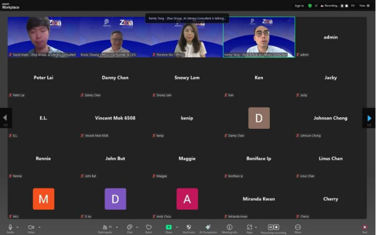Go to next page of participants
Screen dimensions: 376x235
(369, 118)
